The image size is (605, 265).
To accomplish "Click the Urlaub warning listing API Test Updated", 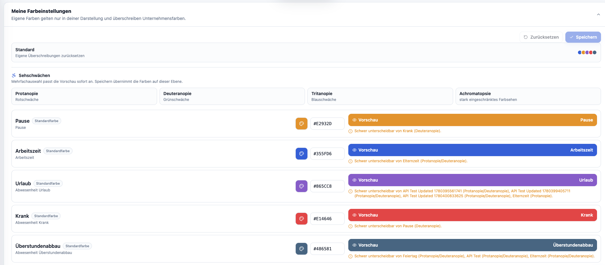I will click(462, 194).
